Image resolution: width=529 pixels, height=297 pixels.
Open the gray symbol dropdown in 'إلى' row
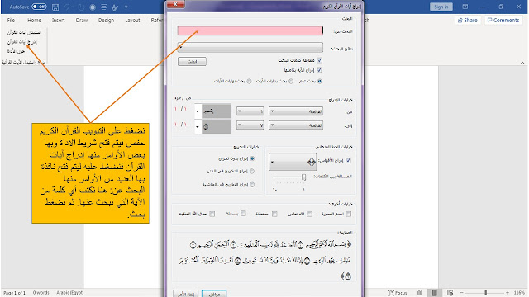(213, 126)
